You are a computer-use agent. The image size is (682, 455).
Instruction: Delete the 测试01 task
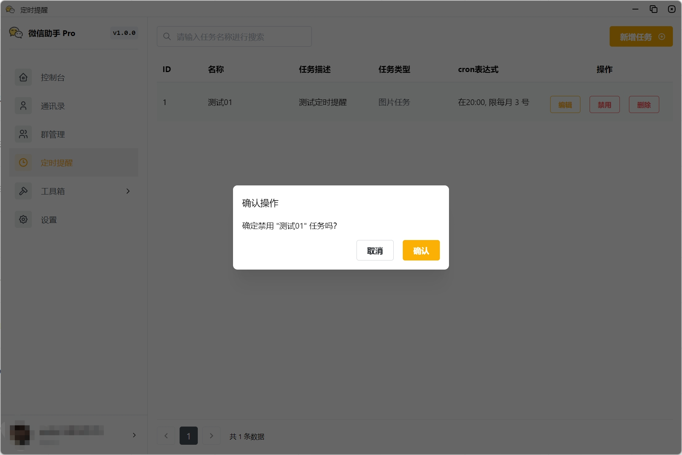click(644, 104)
